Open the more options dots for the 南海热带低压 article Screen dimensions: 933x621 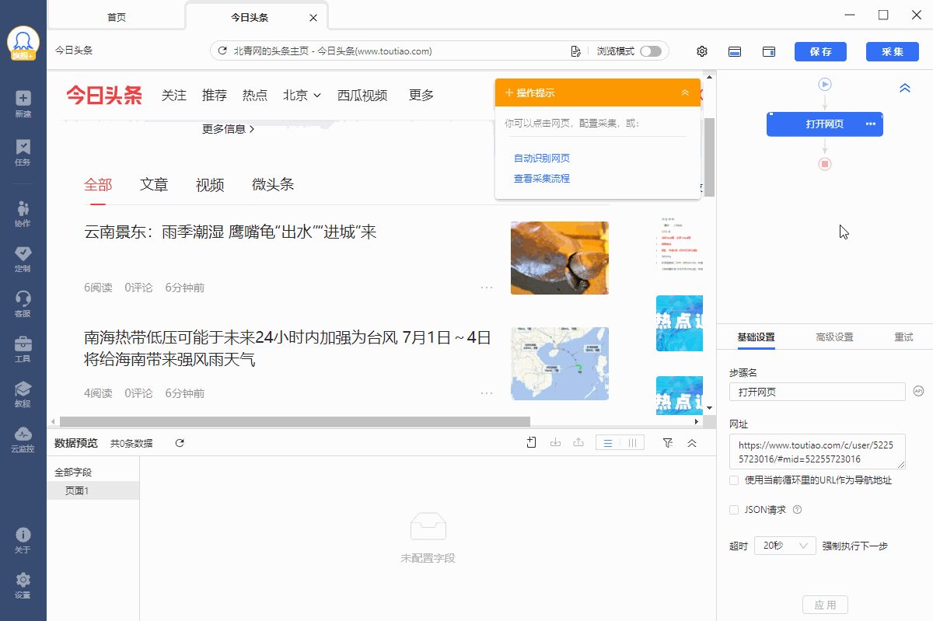click(487, 393)
